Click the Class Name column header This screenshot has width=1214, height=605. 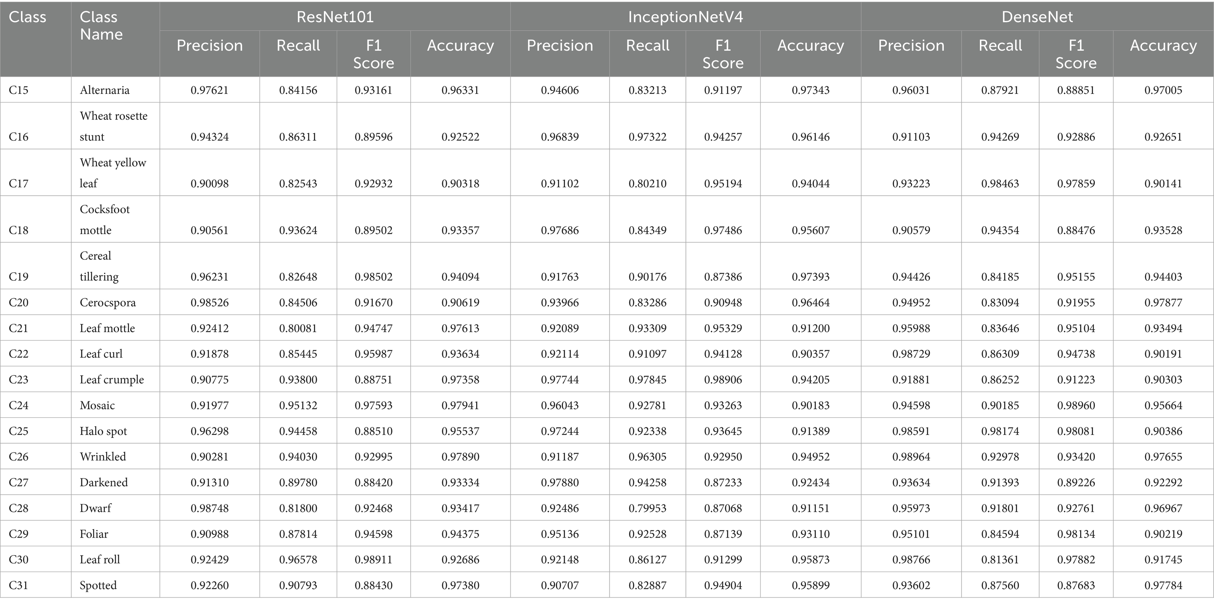(x=102, y=26)
